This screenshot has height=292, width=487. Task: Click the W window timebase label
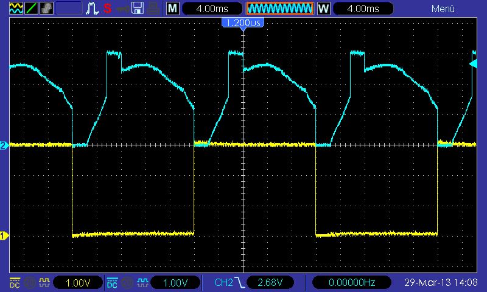[323, 9]
